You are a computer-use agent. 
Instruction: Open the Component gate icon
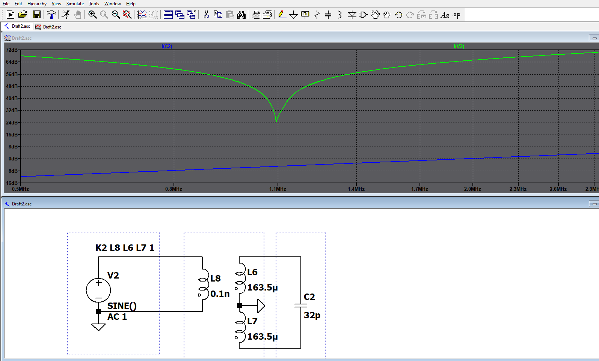click(364, 15)
